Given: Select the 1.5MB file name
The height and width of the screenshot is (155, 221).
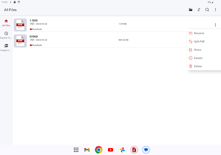Looking at the screenshot, I should click(34, 21).
